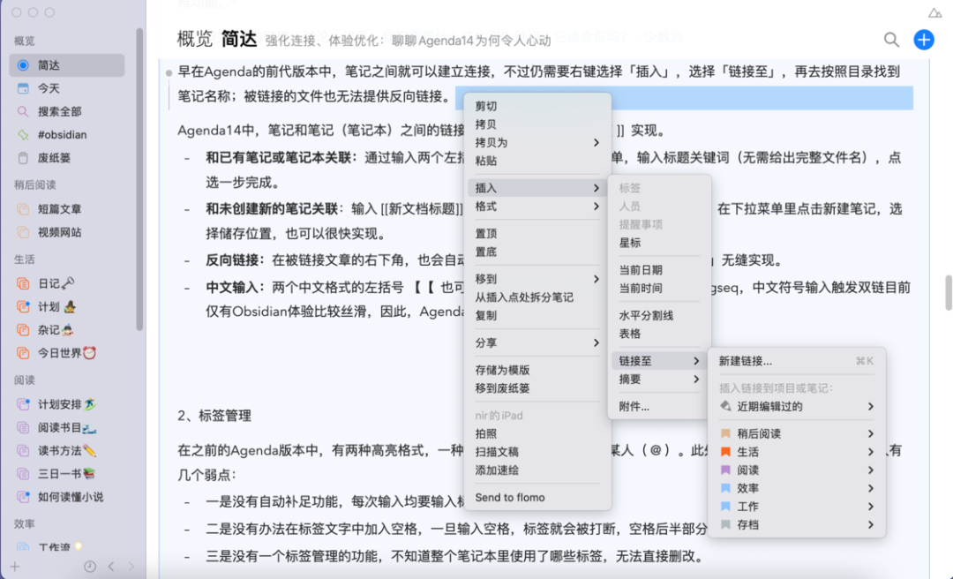Screen dimensions: 953x579
Task: Open the 三日一书 project
Action: [67, 474]
